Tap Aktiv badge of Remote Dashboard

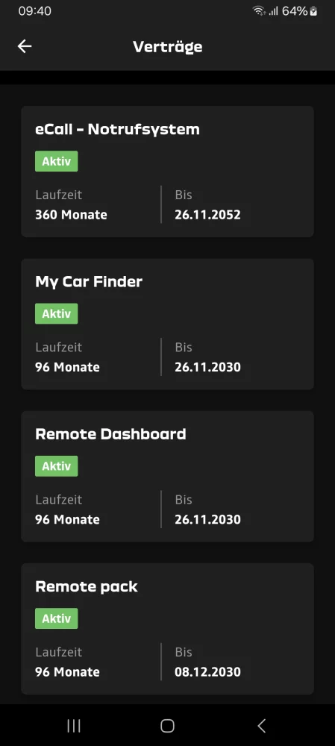click(x=56, y=466)
